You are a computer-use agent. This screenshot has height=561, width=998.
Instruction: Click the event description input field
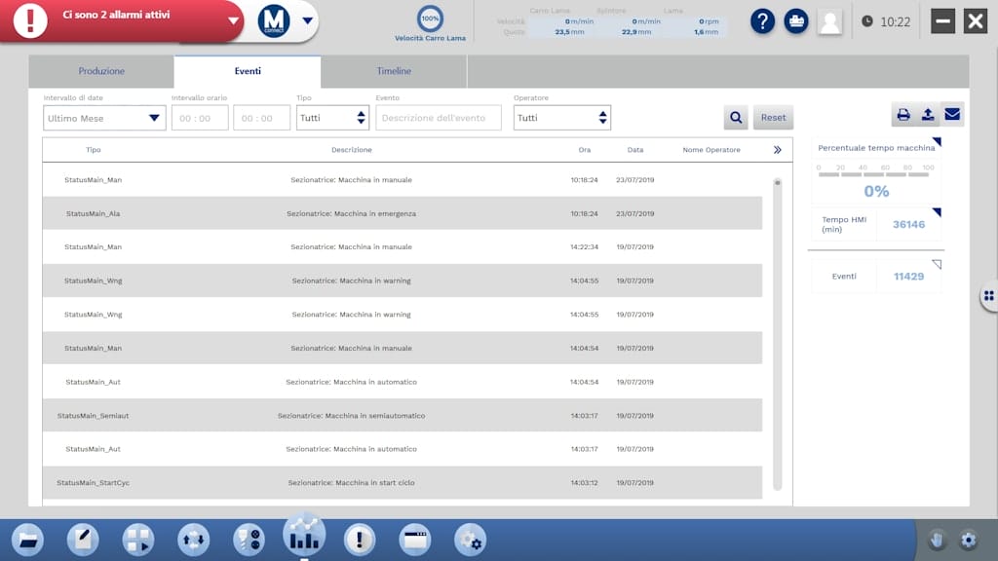[x=439, y=118]
